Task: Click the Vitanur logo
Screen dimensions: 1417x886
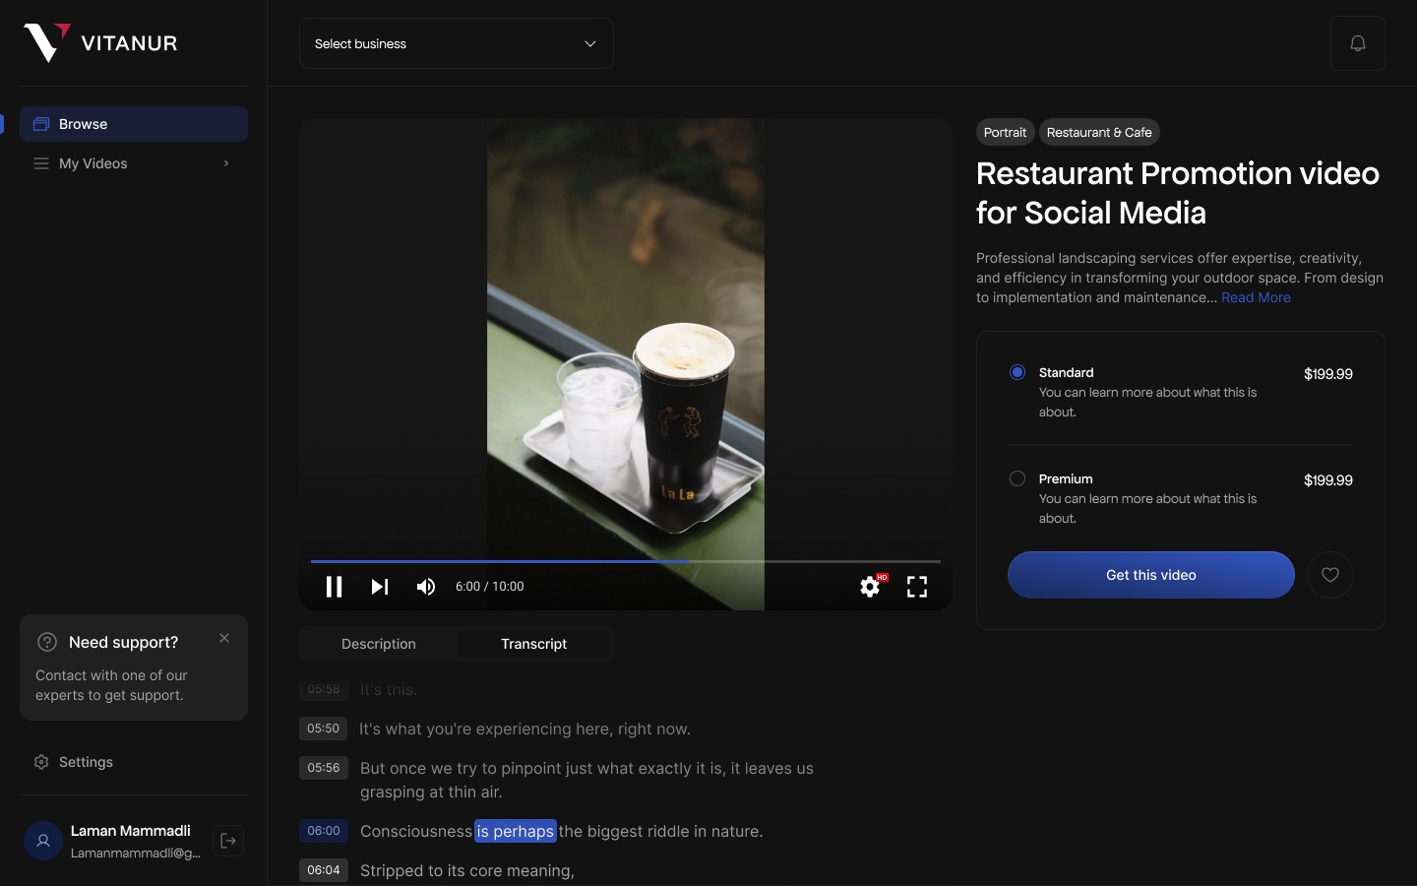Action: tap(100, 42)
